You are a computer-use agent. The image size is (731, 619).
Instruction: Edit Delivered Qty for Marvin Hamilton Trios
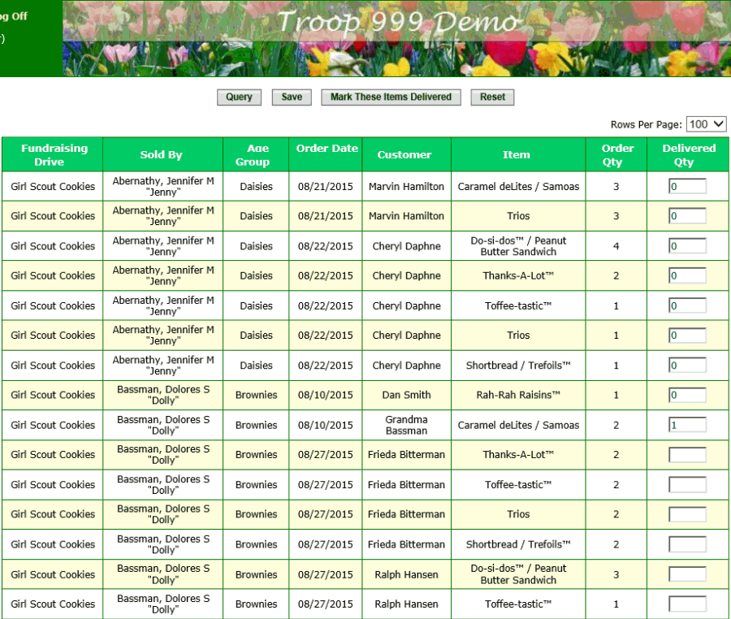[687, 216]
